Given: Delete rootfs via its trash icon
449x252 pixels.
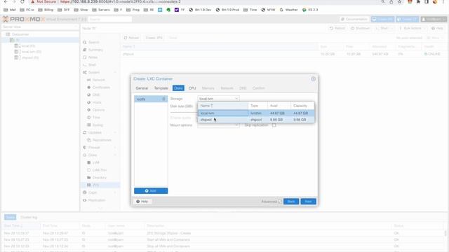Looking at the screenshot, I should click(163, 99).
